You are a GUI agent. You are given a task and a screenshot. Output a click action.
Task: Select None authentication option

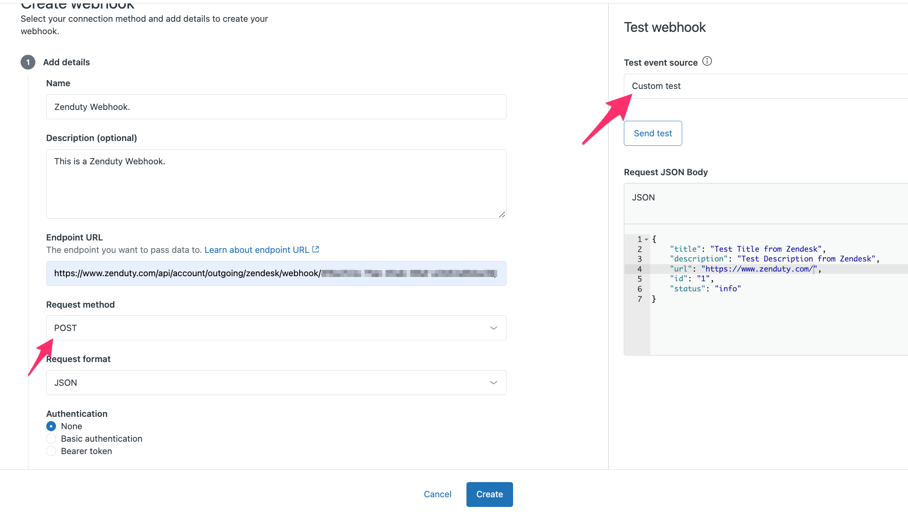point(51,426)
